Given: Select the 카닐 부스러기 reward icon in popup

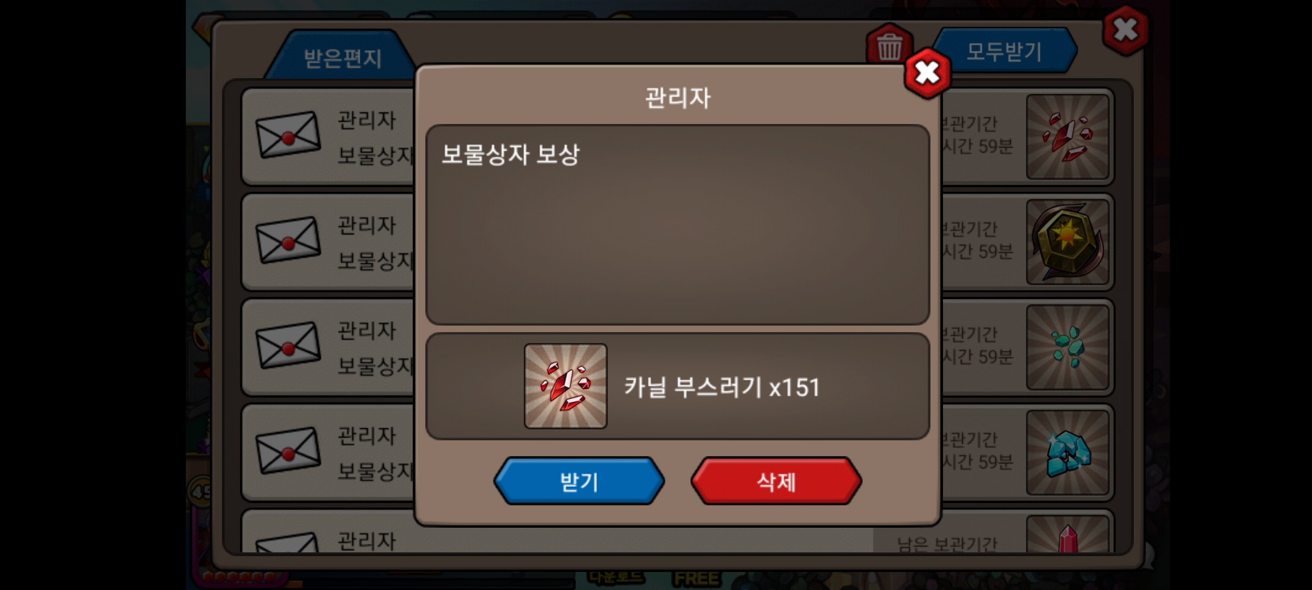Looking at the screenshot, I should [565, 386].
